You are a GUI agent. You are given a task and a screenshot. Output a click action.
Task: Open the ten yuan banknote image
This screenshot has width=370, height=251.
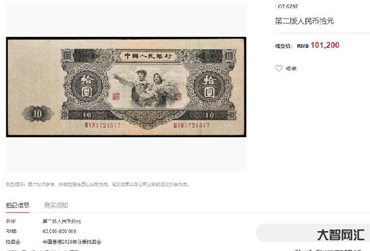(126, 87)
